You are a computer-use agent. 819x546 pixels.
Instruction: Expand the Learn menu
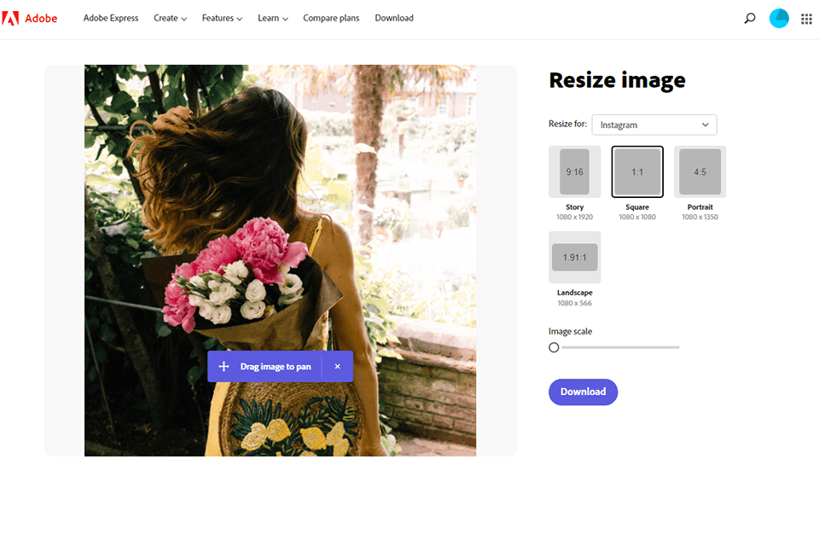[x=273, y=18]
